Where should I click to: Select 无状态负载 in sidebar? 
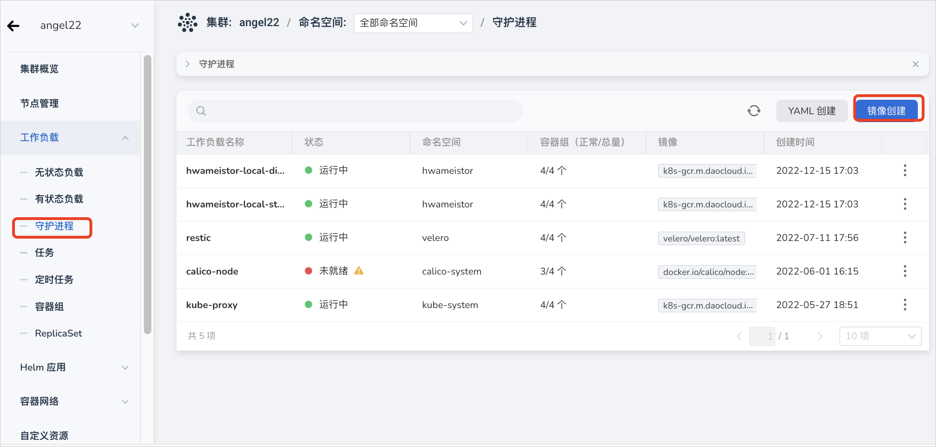(59, 172)
